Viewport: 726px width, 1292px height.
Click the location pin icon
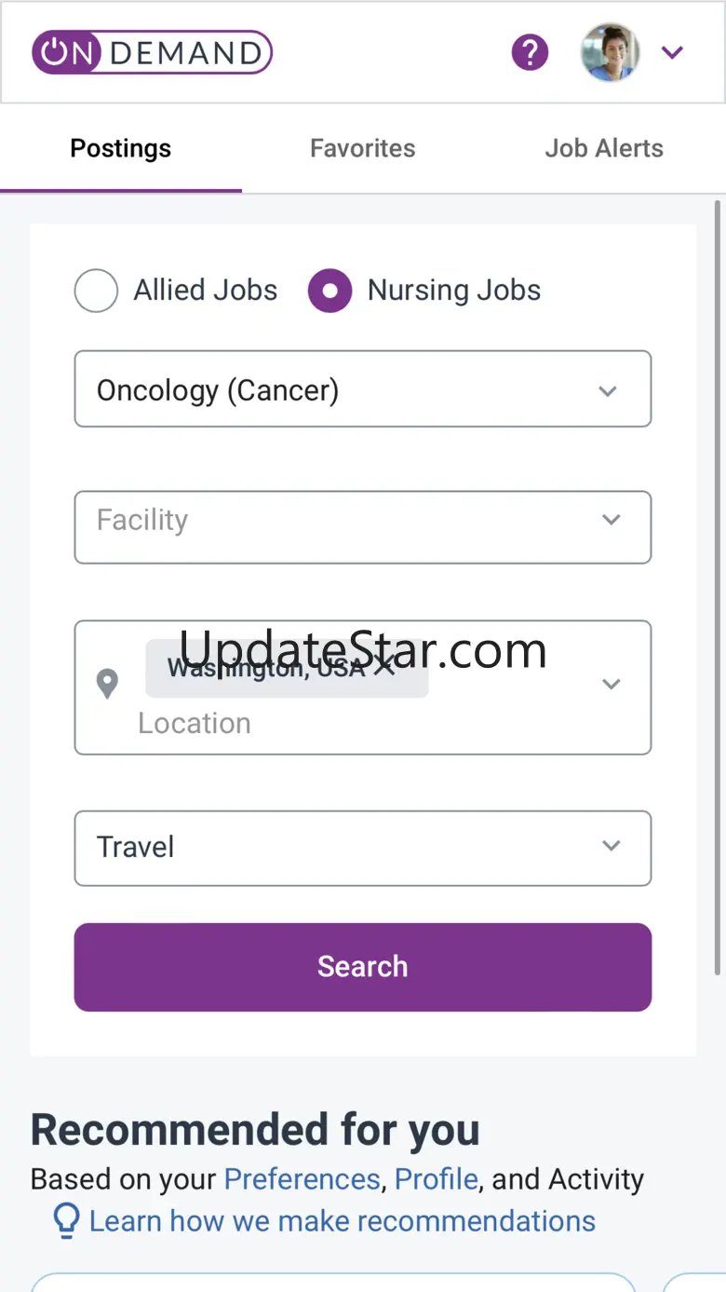[108, 684]
